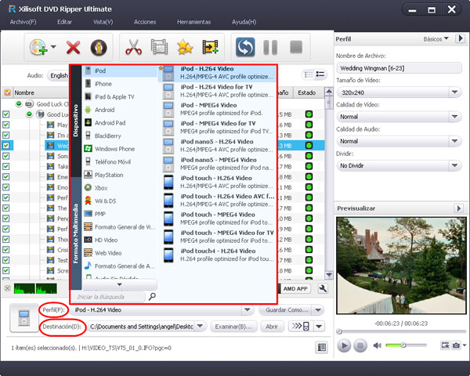The width and height of the screenshot is (470, 376).
Task: Mute audio with the speaker icon
Action: (377, 345)
